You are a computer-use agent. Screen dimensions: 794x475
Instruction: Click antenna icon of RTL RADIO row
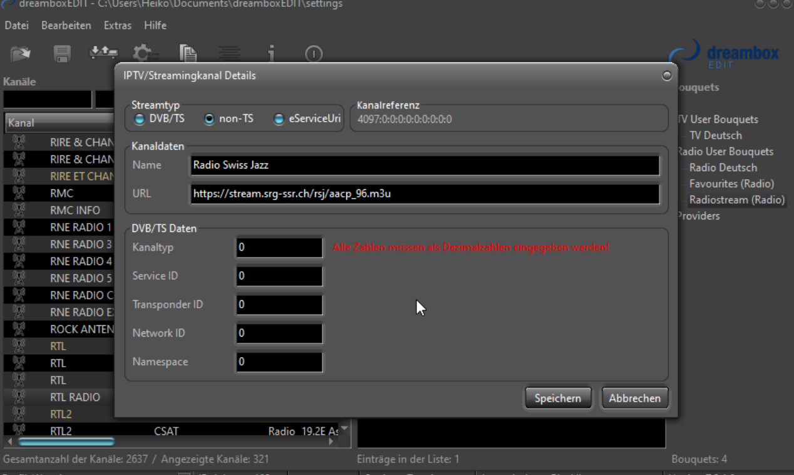(x=18, y=397)
